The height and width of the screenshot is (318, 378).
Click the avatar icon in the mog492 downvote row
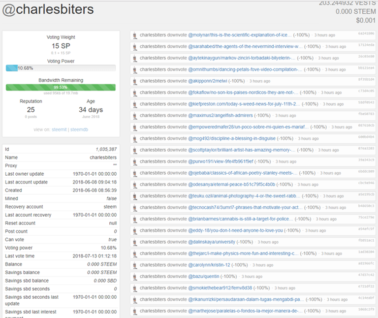(x=135, y=139)
